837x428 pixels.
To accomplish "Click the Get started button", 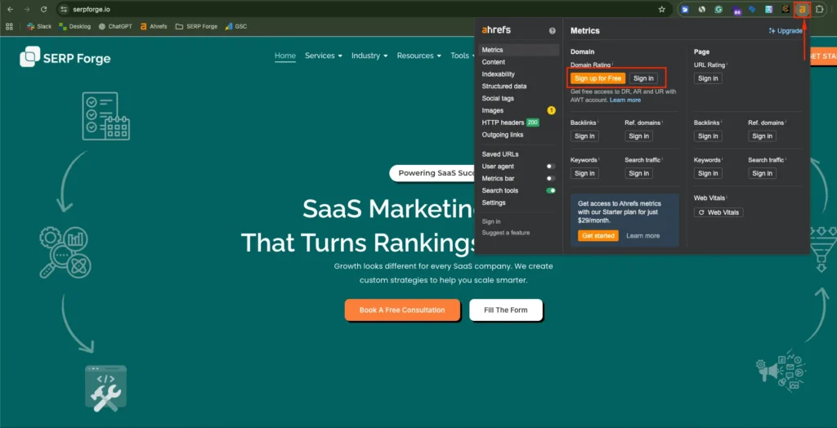I will tap(598, 235).
